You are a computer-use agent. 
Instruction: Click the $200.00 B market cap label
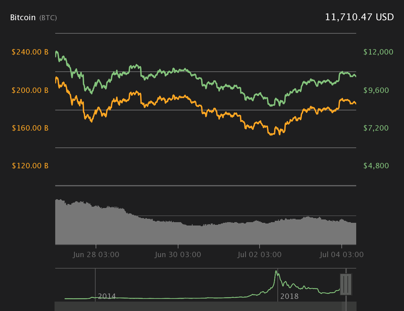[30, 90]
